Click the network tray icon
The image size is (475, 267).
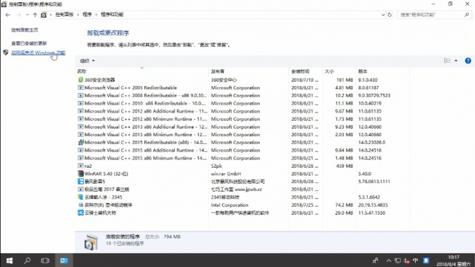coord(398,260)
